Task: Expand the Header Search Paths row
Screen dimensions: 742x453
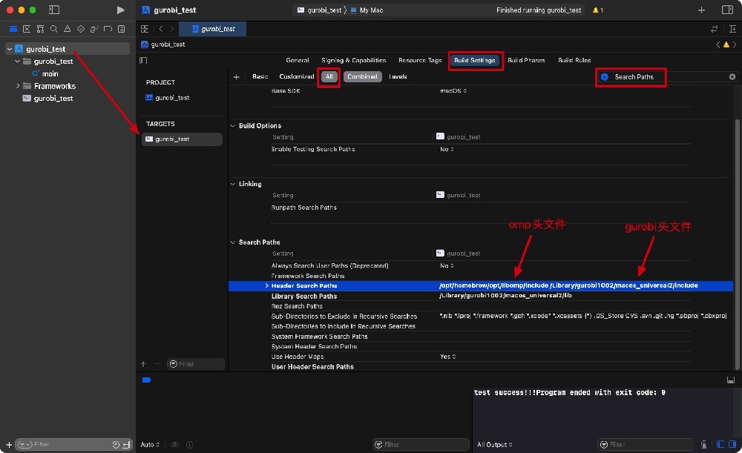Action: click(267, 285)
